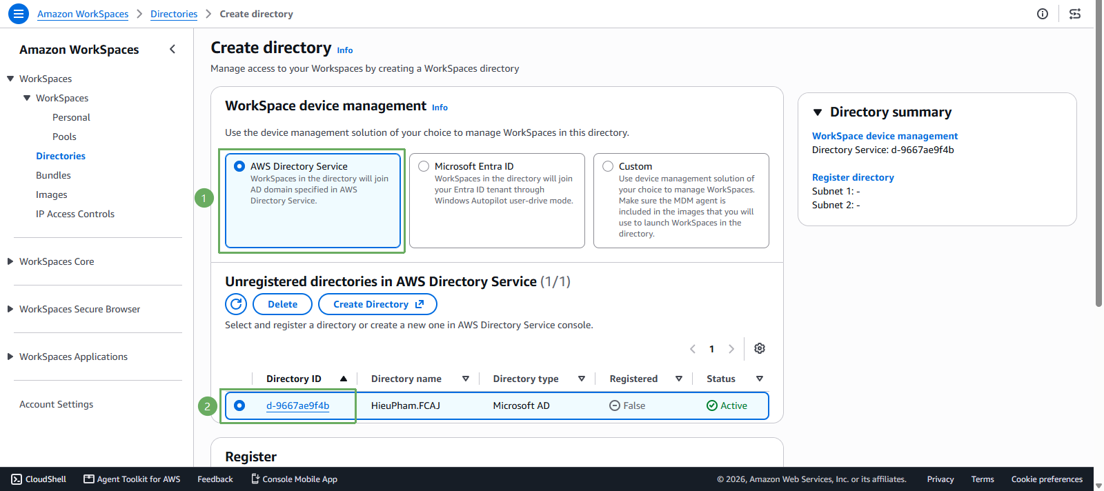Click the False registered value
The height and width of the screenshot is (491, 1104).
coord(627,405)
